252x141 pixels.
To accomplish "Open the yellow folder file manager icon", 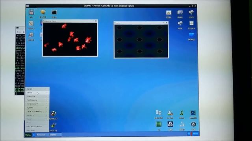I will 43,12.
